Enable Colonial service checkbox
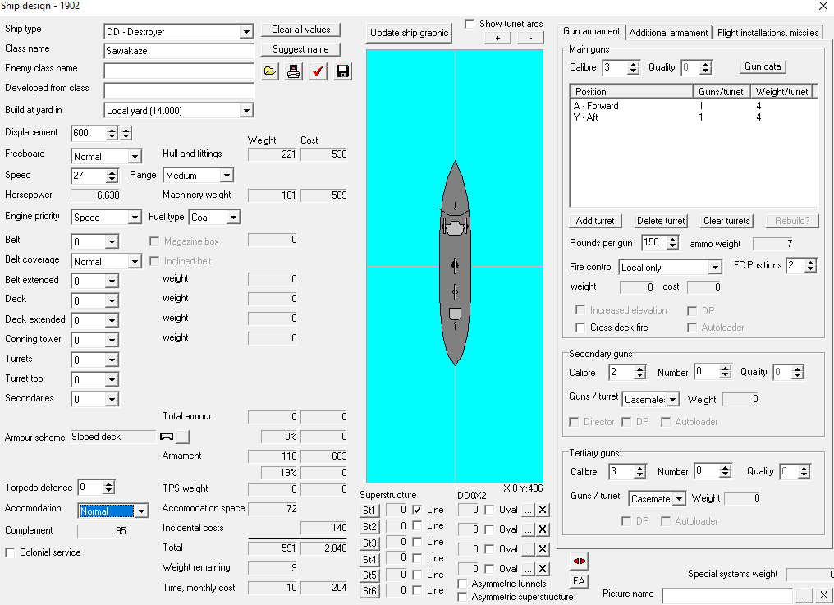Image resolution: width=834 pixels, height=605 pixels. (10, 552)
